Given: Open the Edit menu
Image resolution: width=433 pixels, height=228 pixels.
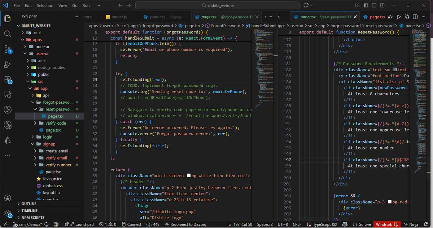Looking at the screenshot, I should 29,5.
